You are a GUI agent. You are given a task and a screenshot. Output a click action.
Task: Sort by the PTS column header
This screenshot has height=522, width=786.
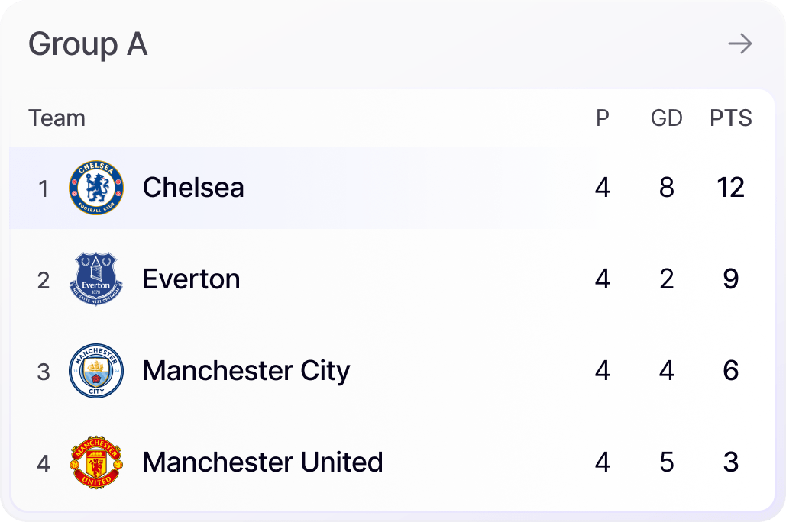click(730, 118)
